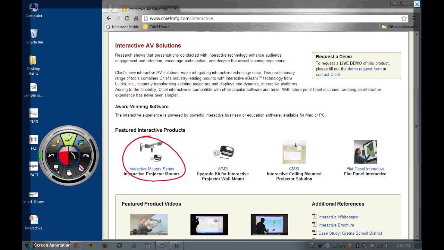Viewport: 444px width, 250px height.
Task: Focus the address bar with chiefmfg.com URL
Action: coord(275,18)
